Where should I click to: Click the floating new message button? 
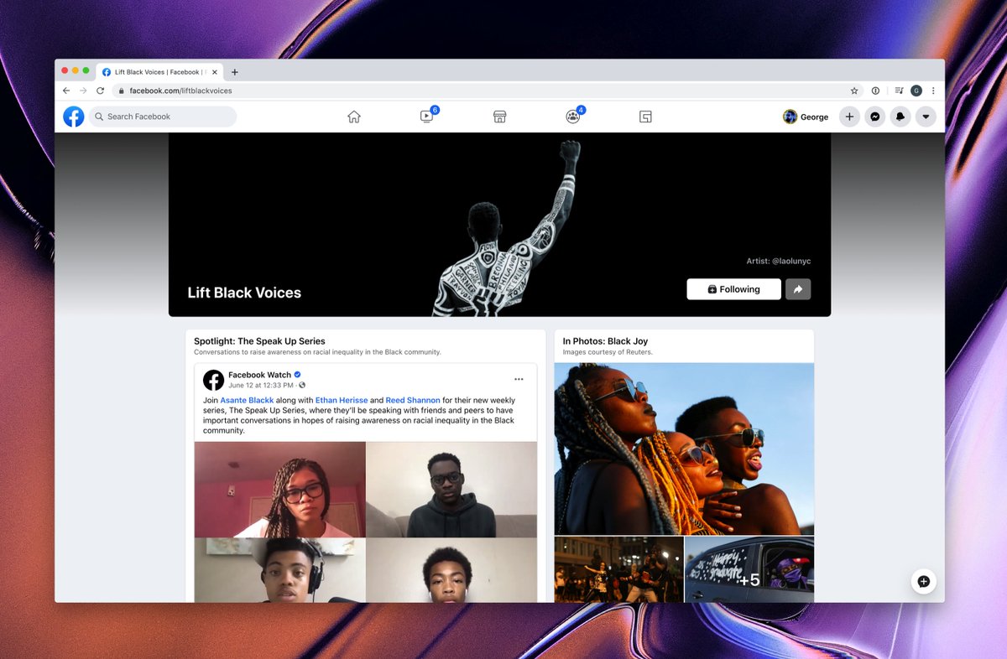point(923,581)
